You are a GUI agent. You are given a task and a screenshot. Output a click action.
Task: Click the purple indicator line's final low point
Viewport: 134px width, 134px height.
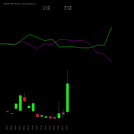tap(112, 63)
